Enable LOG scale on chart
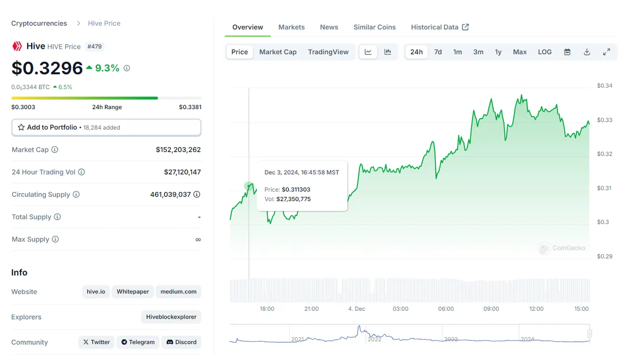Image resolution: width=631 pixels, height=355 pixels. (545, 52)
